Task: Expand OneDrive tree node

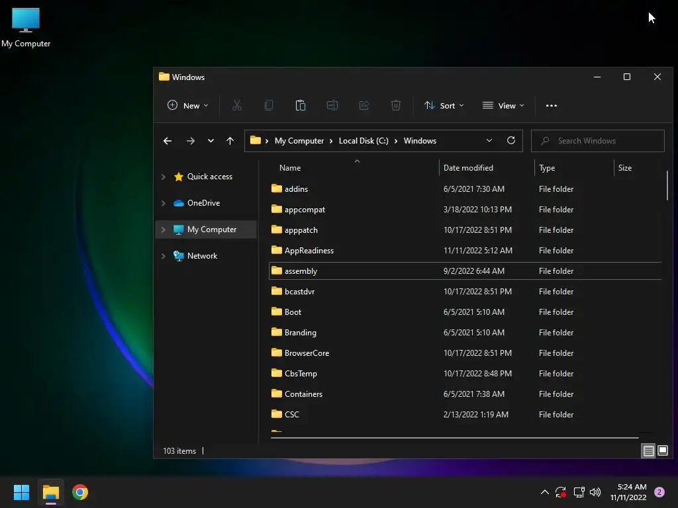Action: pyautogui.click(x=164, y=203)
